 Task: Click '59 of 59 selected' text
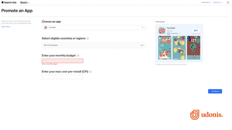coord(51,45)
